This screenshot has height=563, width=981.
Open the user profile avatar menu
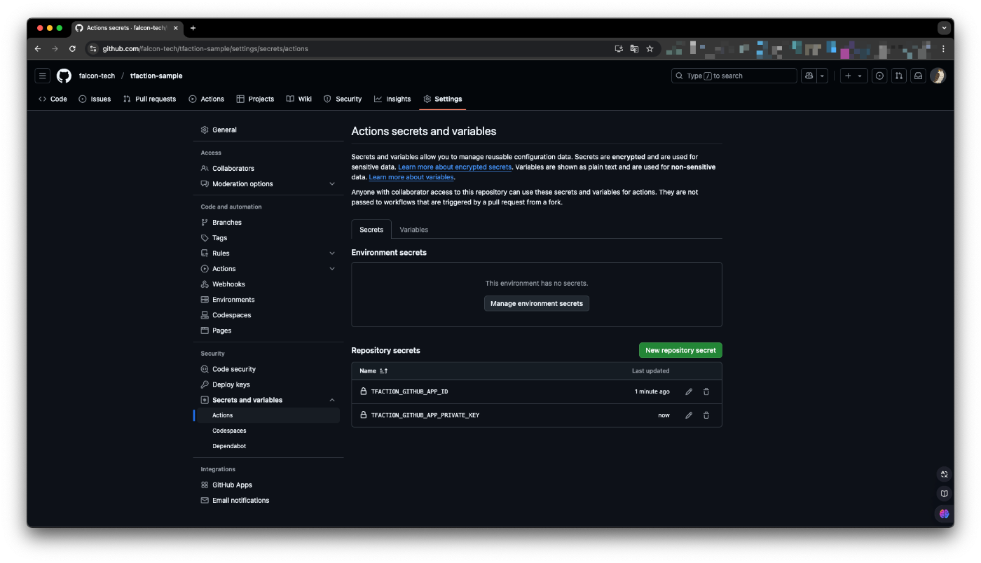click(x=938, y=76)
